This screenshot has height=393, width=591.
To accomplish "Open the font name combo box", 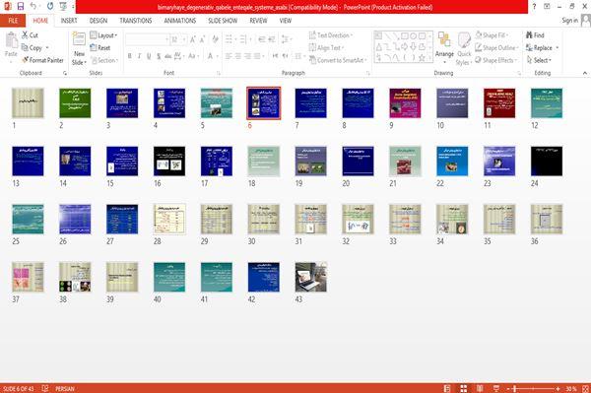I will click(147, 39).
